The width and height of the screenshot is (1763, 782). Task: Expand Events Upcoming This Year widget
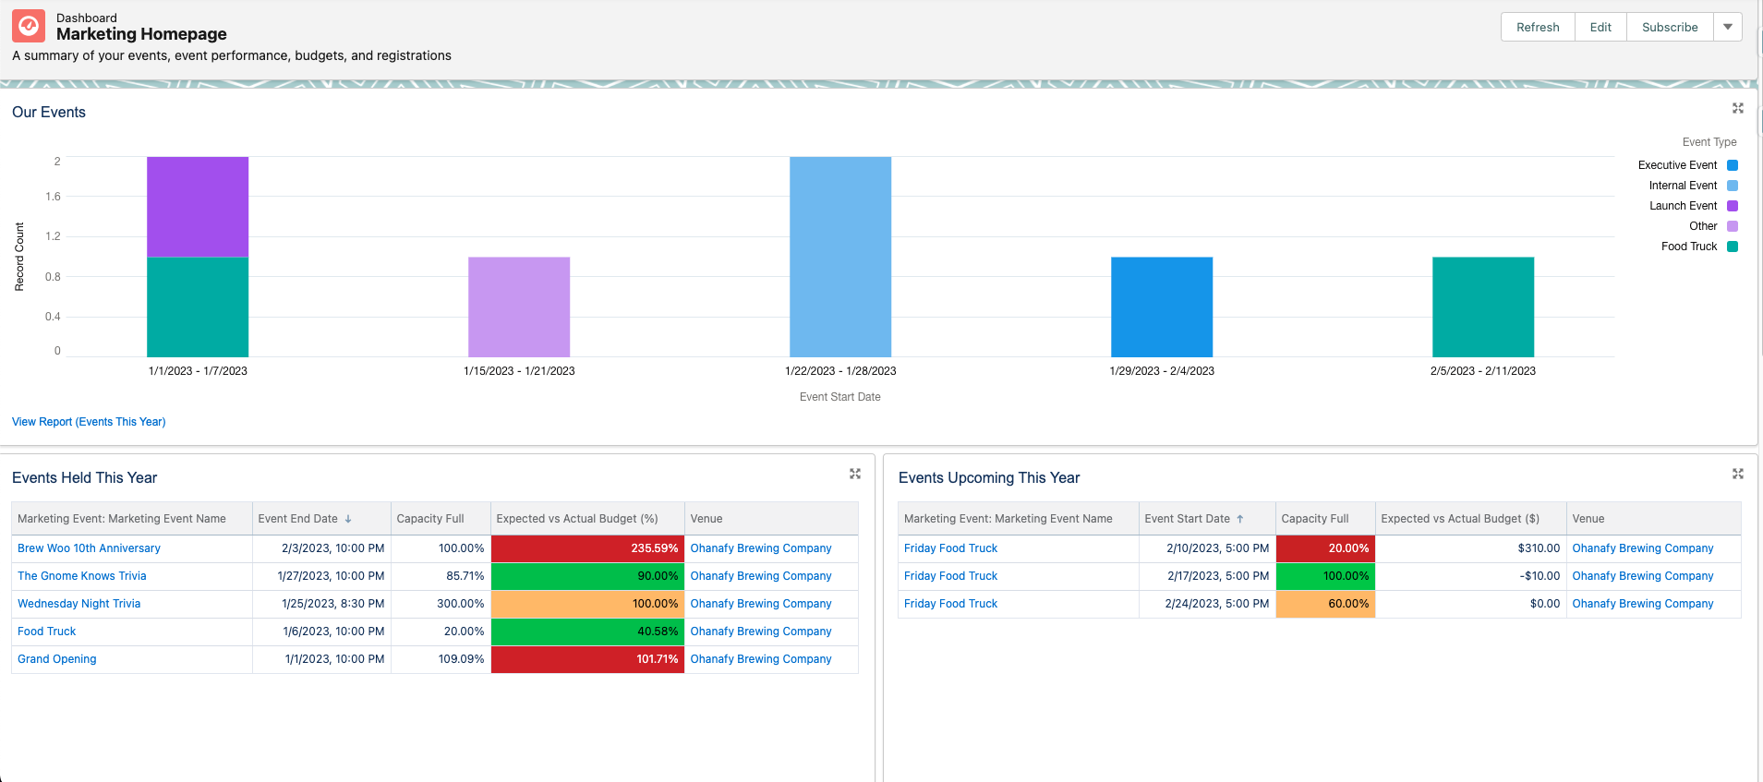click(x=1737, y=474)
